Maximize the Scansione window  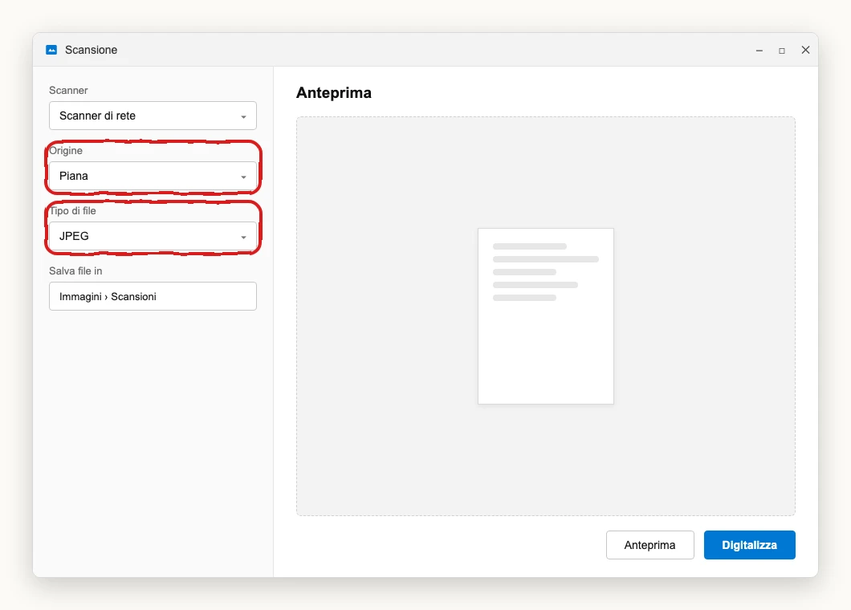click(x=781, y=51)
